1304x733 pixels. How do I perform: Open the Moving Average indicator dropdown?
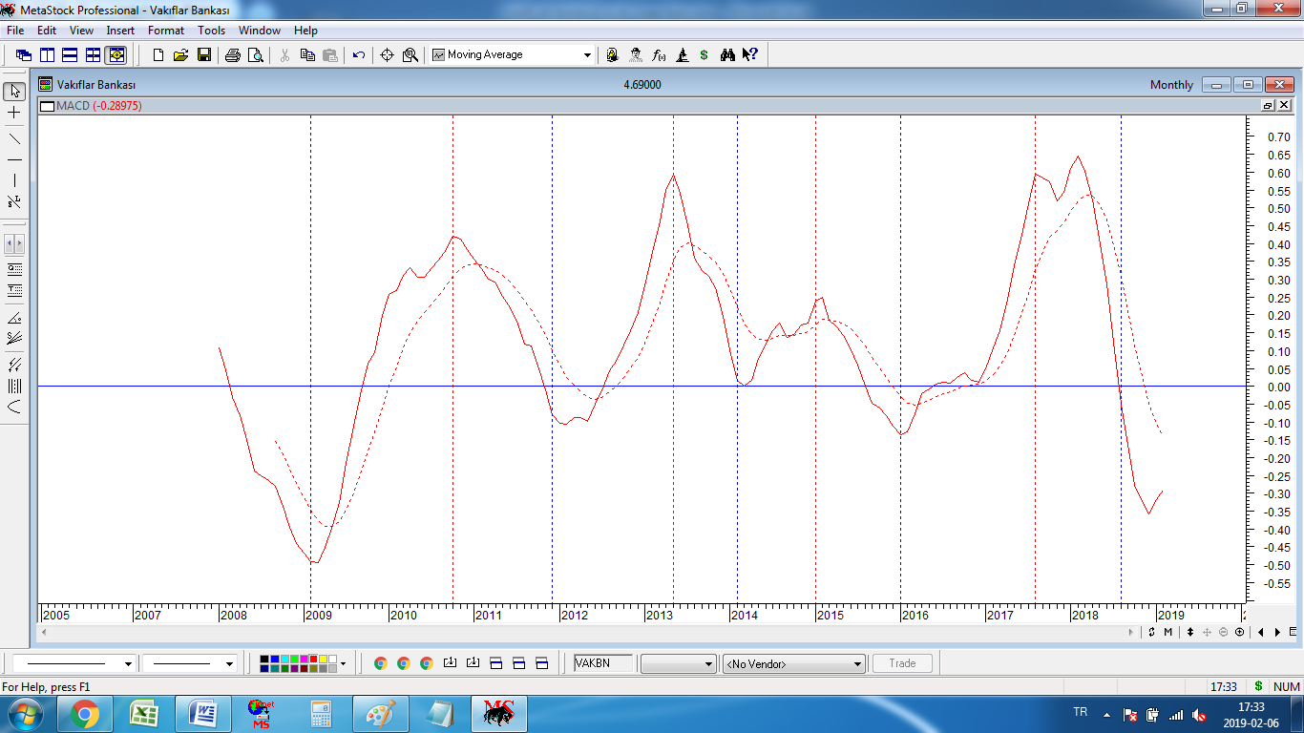click(587, 55)
